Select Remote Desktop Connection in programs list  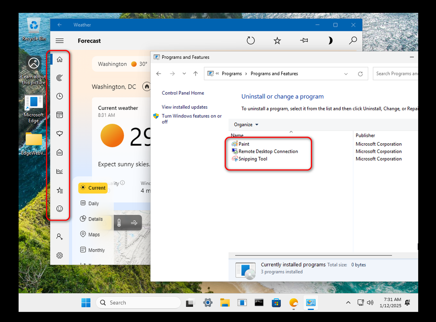[265, 152]
